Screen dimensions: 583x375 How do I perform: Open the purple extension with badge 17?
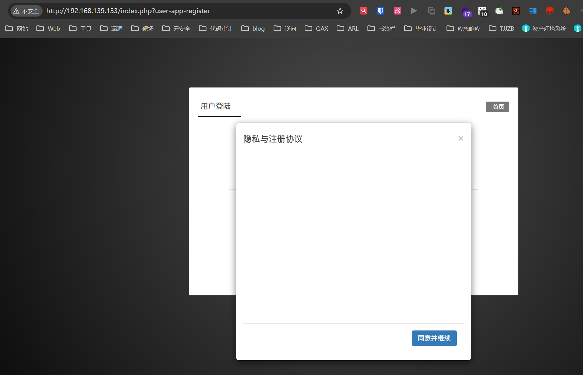(x=466, y=12)
